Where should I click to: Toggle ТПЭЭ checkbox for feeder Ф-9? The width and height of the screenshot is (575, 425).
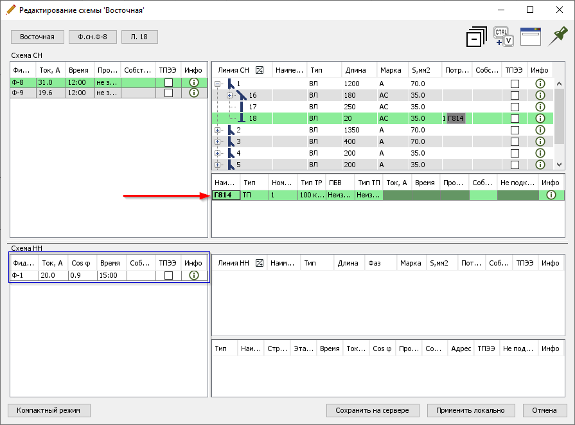coord(168,93)
